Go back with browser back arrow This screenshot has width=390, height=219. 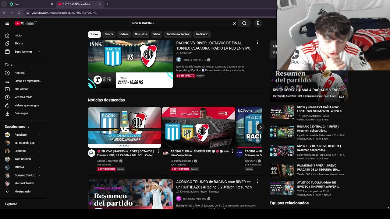pyautogui.click(x=5, y=13)
